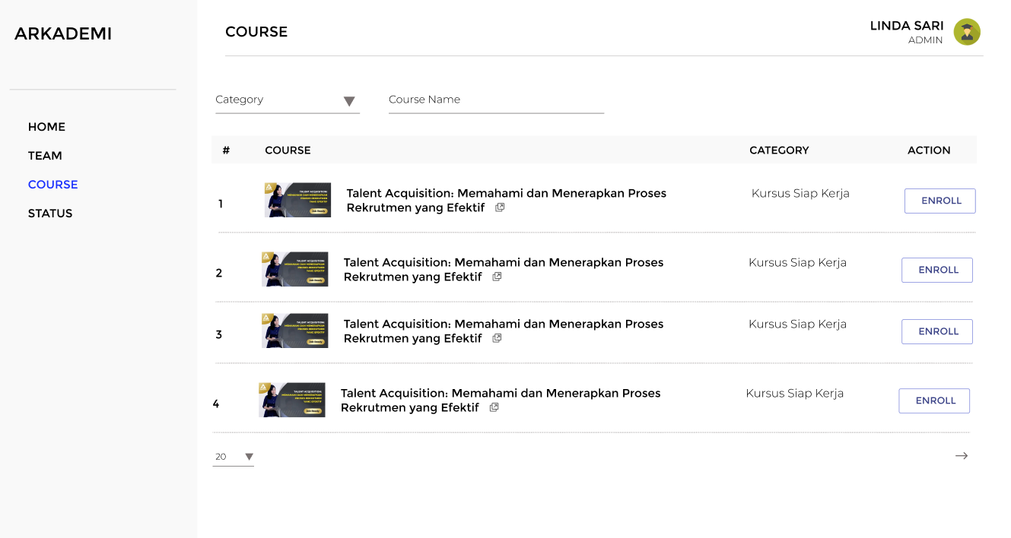Enroll in the first Talent Acquisition course

pyautogui.click(x=939, y=201)
